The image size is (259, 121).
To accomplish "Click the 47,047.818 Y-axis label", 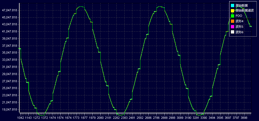I will click(x=10, y=10).
